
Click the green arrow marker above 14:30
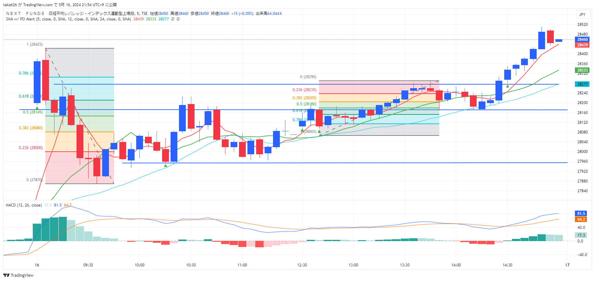coord(507,86)
